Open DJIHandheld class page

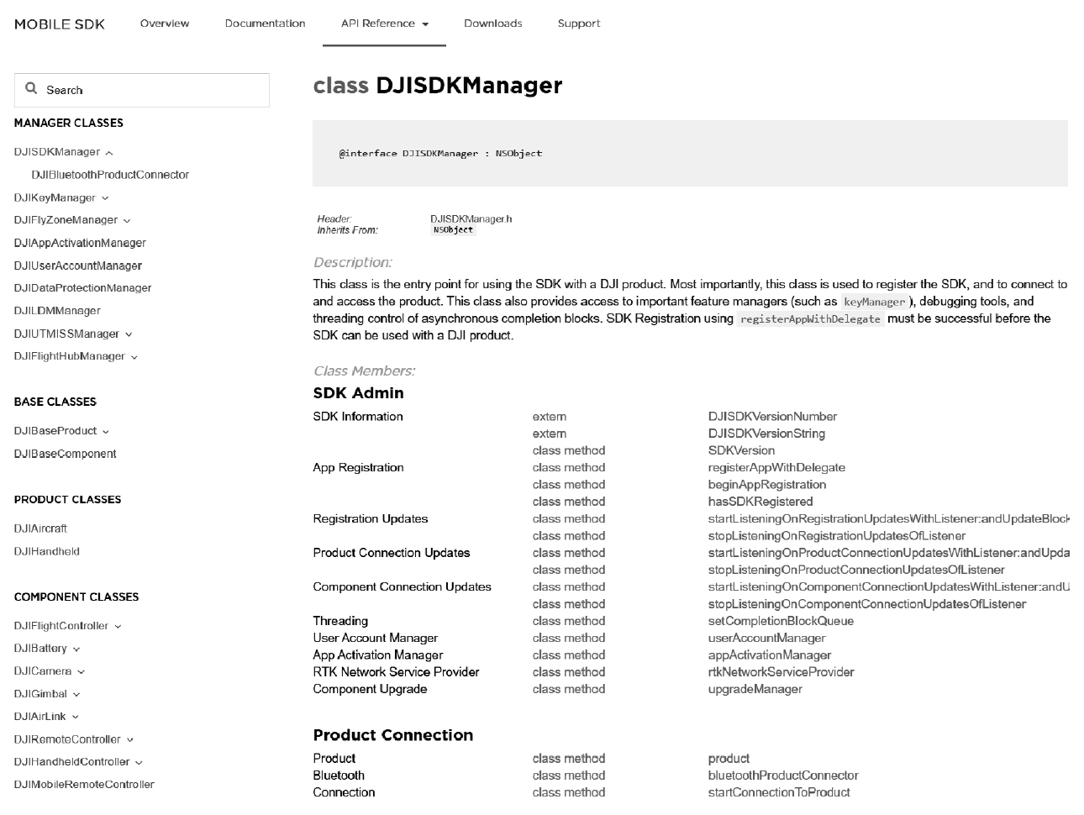tap(47, 551)
